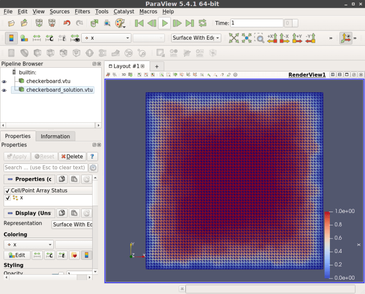This screenshot has height=294, width=365.
Task: Toggle animation loop mode
Action: [203, 23]
